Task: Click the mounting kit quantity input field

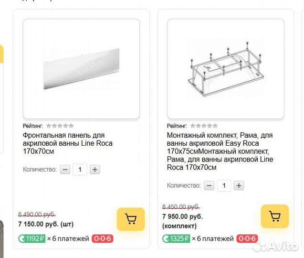Action: 224,185
